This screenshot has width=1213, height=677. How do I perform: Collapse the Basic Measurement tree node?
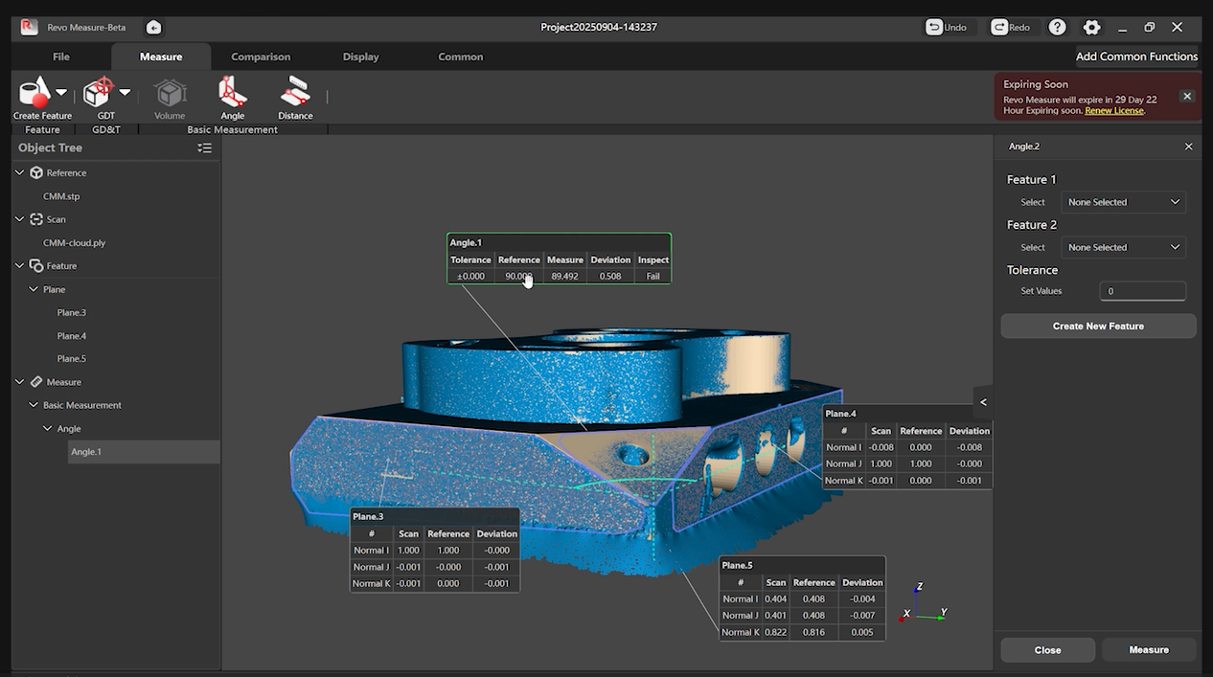(x=34, y=405)
